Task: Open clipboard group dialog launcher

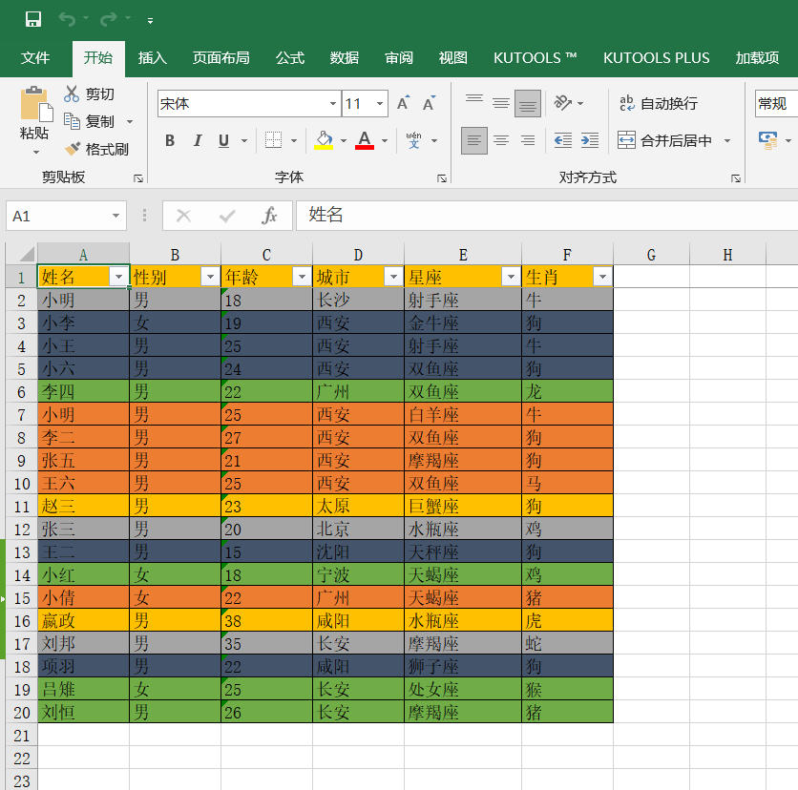Action: [137, 178]
